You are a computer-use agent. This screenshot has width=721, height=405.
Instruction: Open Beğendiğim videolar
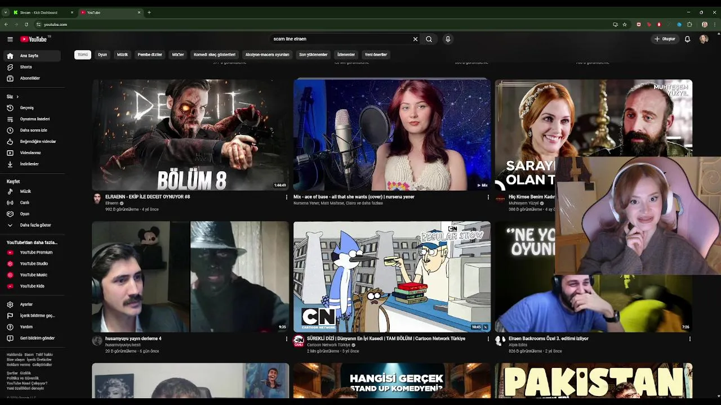(32, 141)
